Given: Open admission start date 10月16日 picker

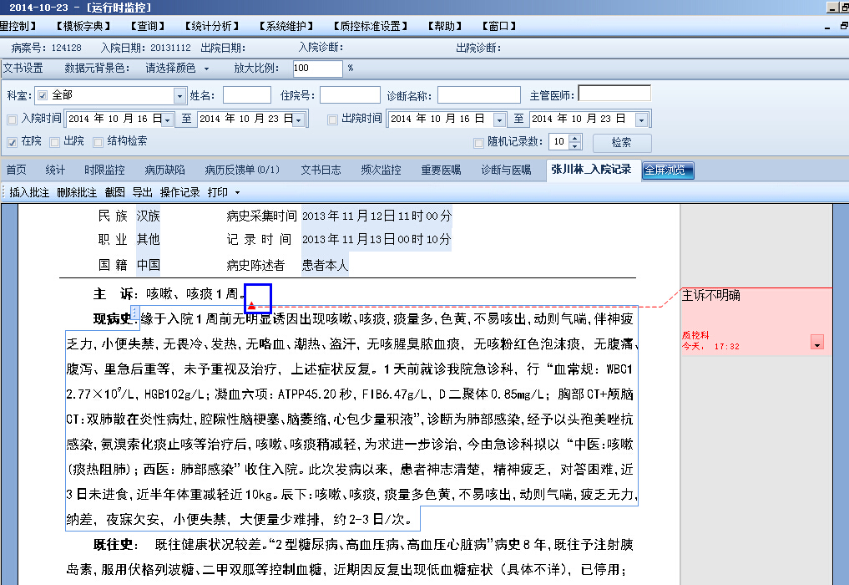Looking at the screenshot, I should click(168, 120).
